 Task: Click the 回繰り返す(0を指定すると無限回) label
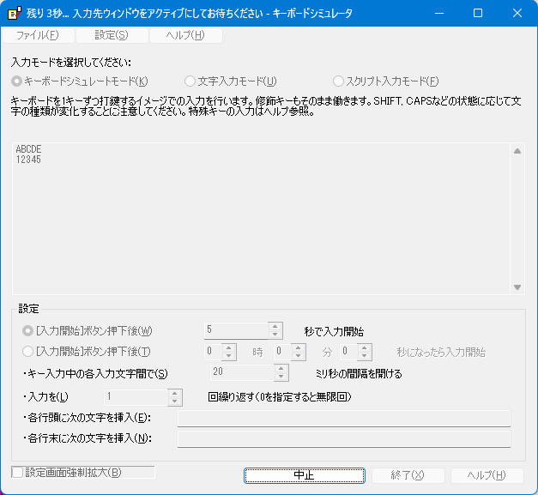coord(280,397)
